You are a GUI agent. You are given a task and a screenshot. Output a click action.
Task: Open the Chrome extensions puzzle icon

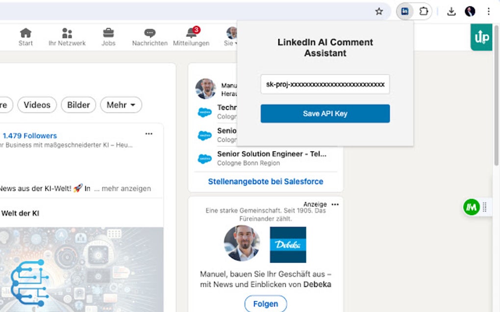click(x=423, y=11)
